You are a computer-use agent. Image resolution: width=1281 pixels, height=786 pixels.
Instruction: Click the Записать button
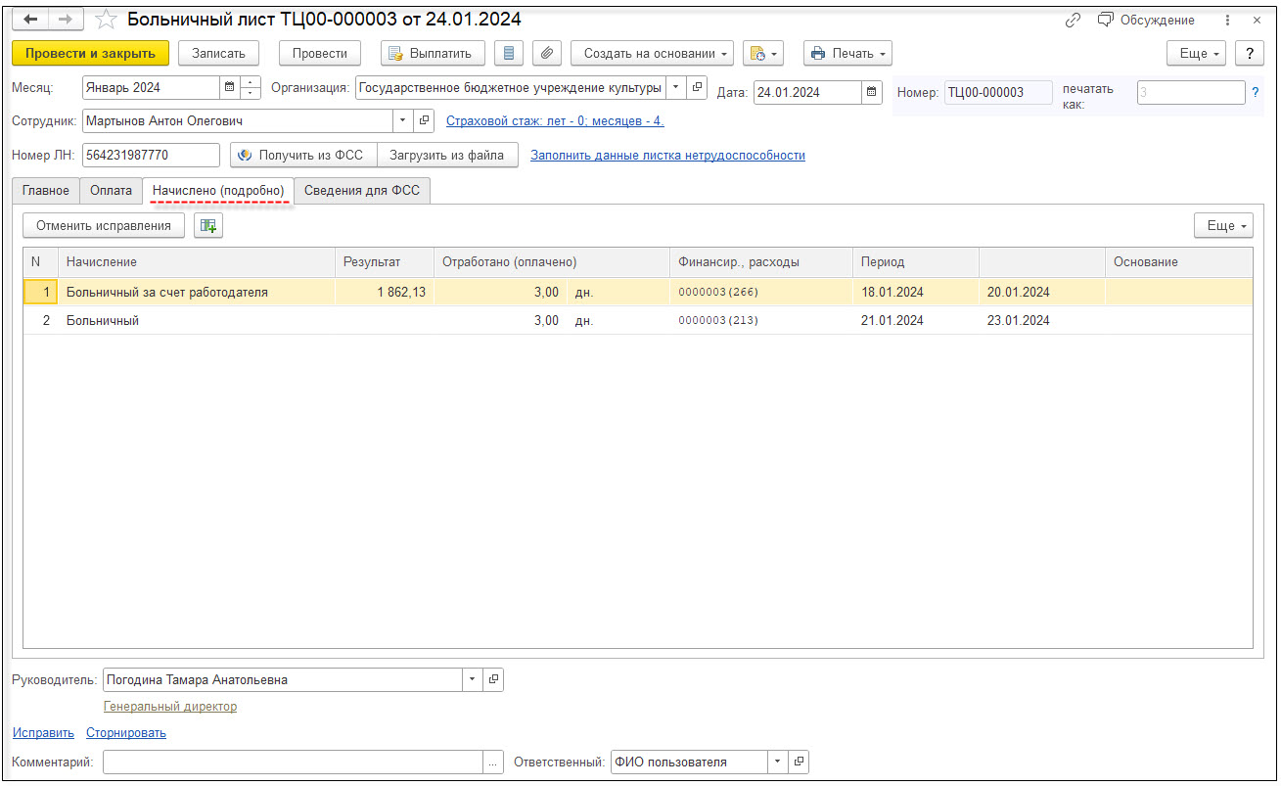click(218, 53)
